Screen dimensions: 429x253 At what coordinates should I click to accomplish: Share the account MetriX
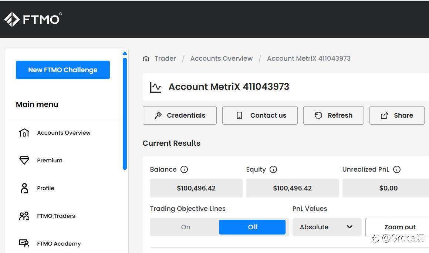(x=397, y=115)
